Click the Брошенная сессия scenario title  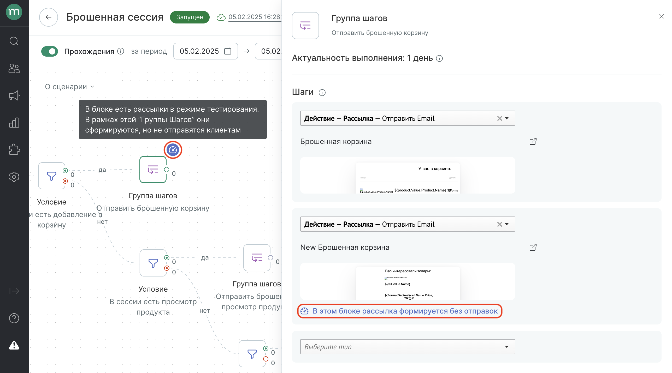[115, 17]
